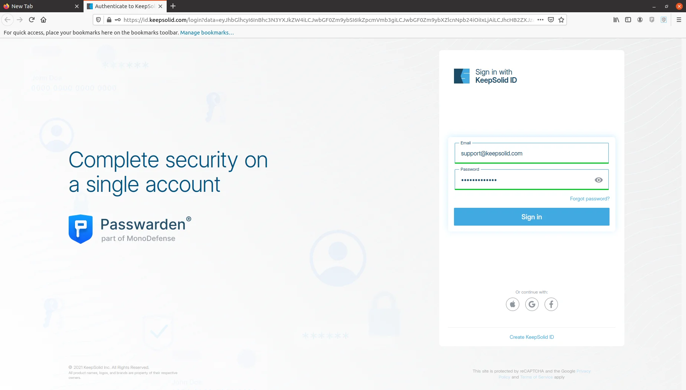Toggle the sidebar view icon

(x=628, y=20)
